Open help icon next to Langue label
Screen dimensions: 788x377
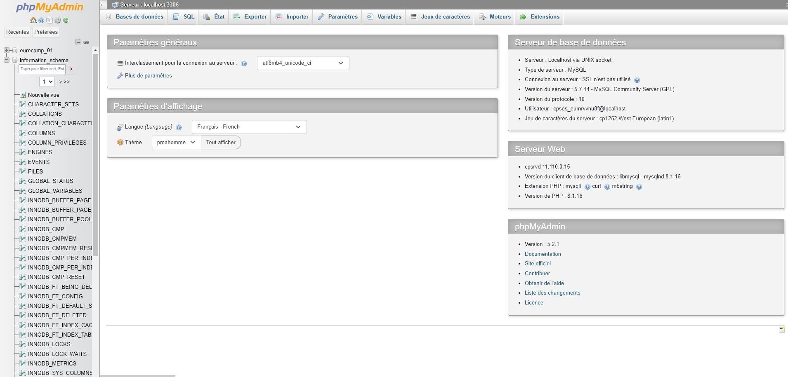(179, 127)
